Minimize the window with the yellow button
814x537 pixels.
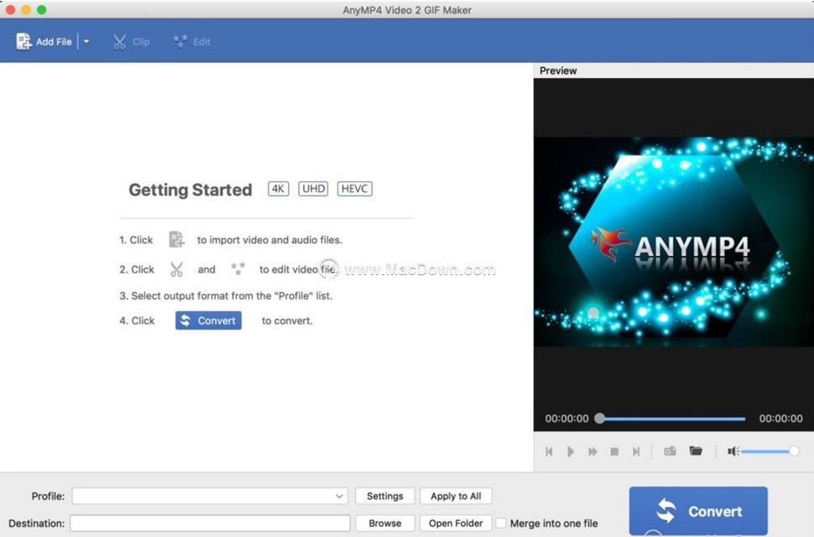(26, 9)
